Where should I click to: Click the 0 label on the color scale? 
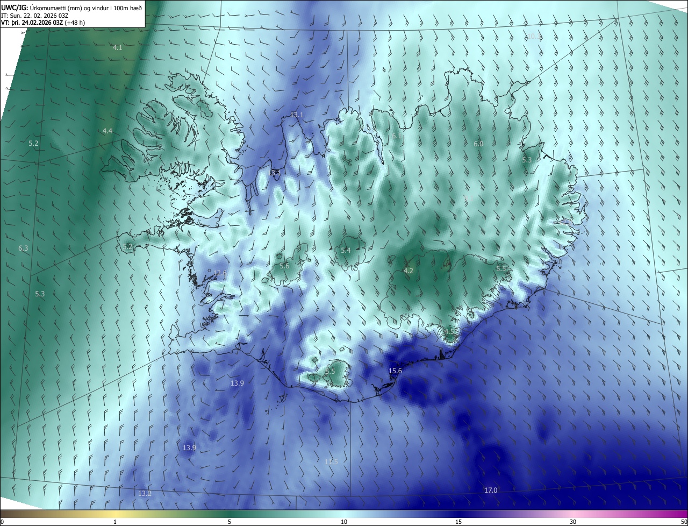[x=2, y=522]
